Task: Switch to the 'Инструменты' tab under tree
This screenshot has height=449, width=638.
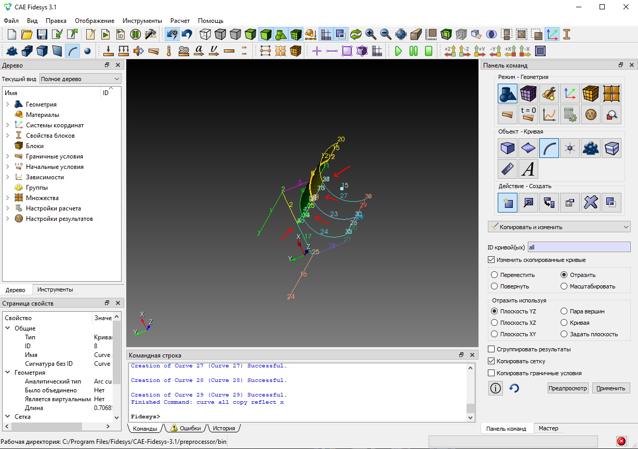Action: point(55,289)
